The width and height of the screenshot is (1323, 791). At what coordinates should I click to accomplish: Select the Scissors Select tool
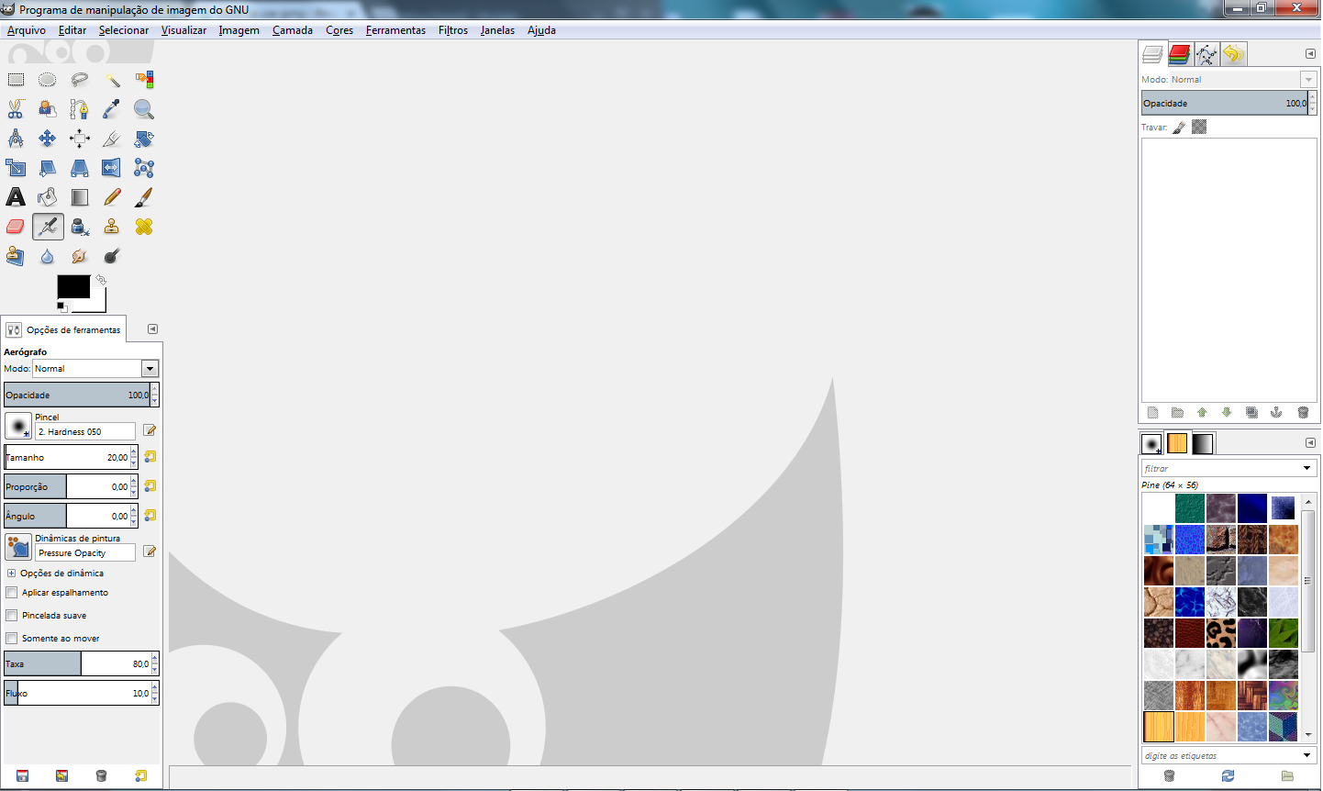[x=16, y=109]
